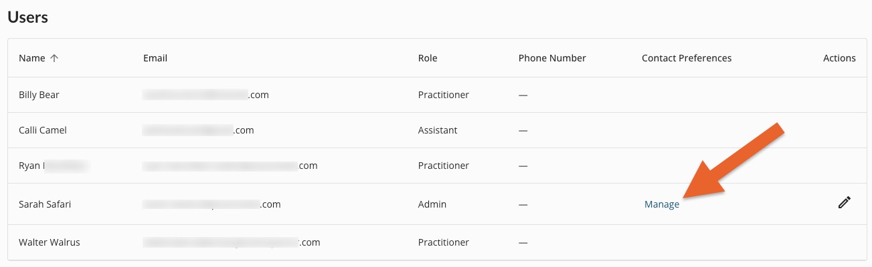Click Calli Camel's Assistant role cell
Image resolution: width=872 pixels, height=267 pixels.
point(438,130)
